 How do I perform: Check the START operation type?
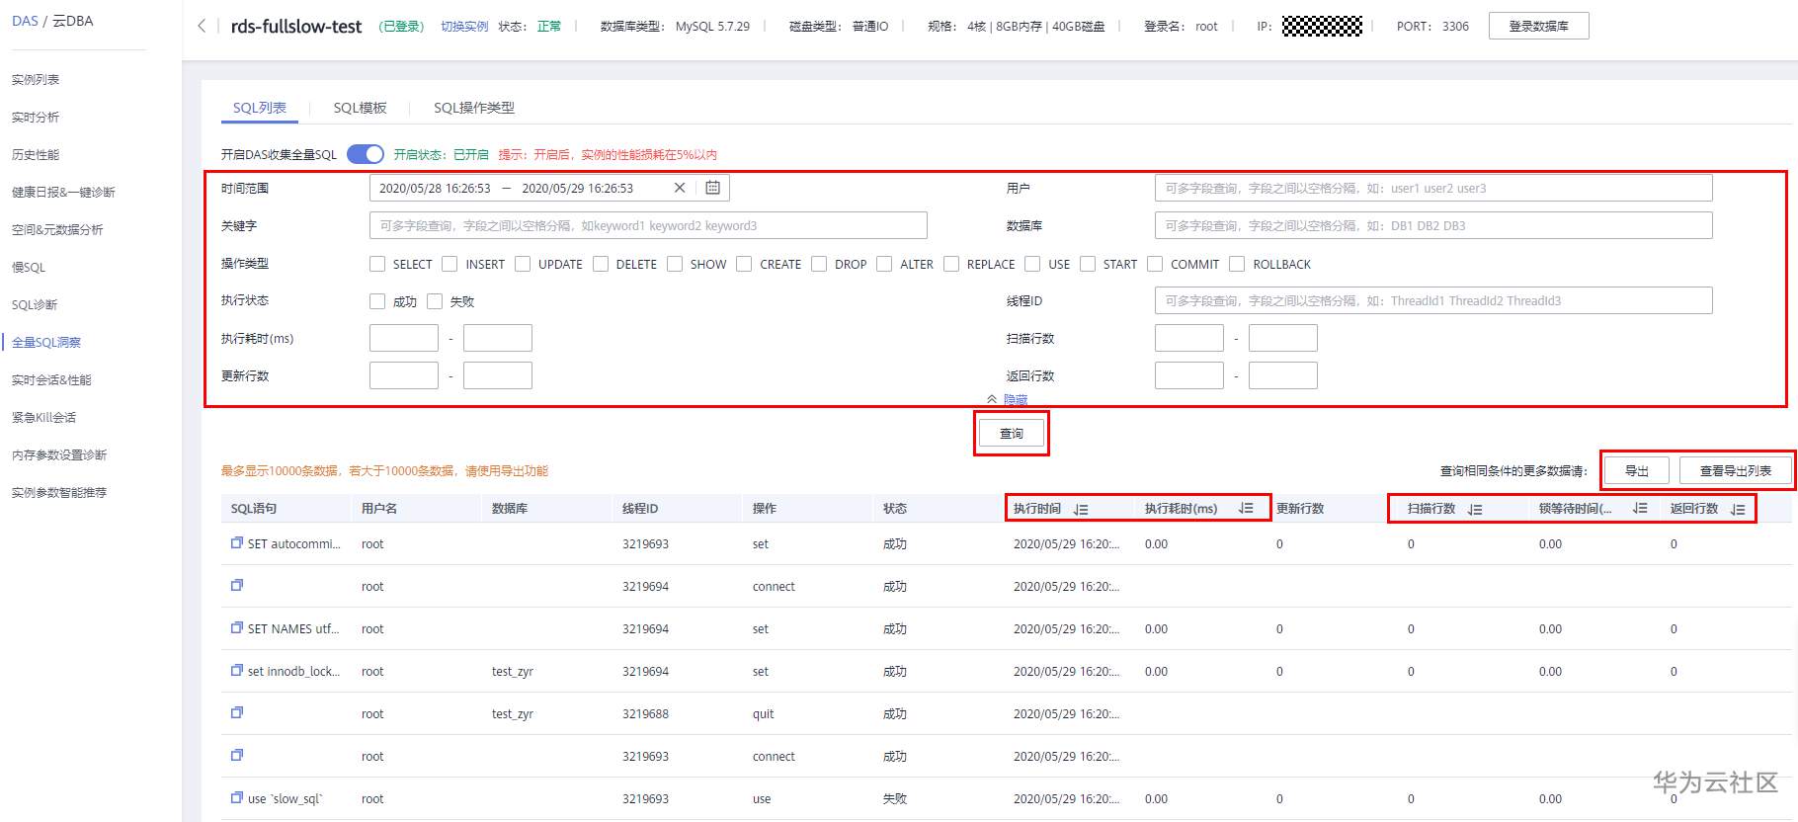[x=1088, y=264]
